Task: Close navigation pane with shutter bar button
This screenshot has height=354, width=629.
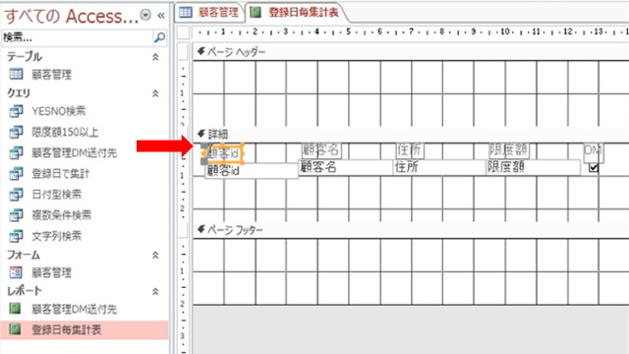Action: (161, 16)
